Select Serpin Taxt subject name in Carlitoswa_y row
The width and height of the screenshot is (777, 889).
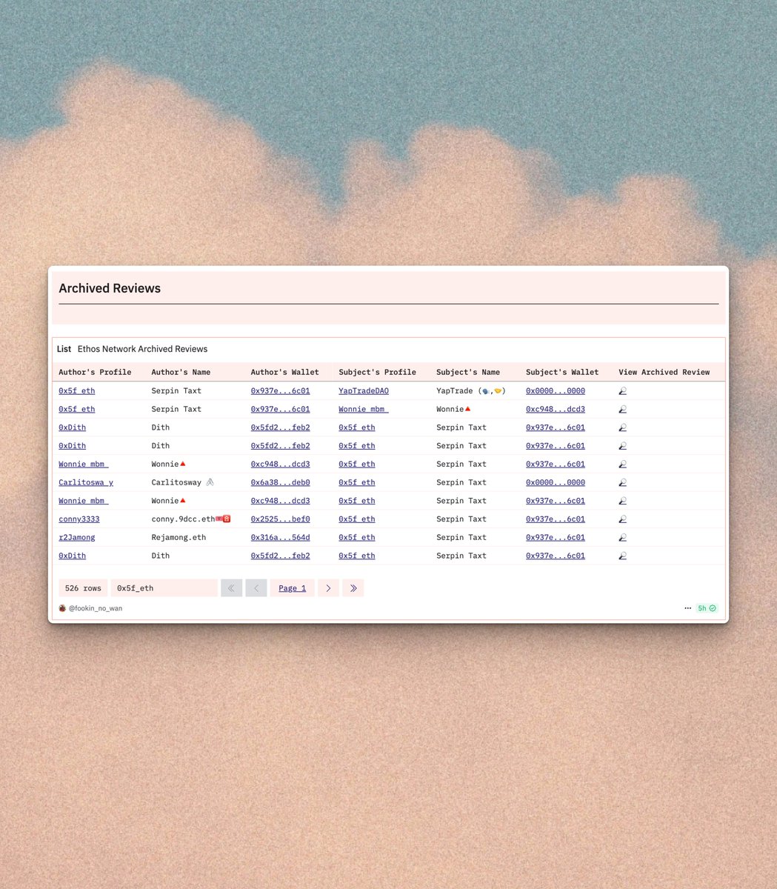coord(461,482)
